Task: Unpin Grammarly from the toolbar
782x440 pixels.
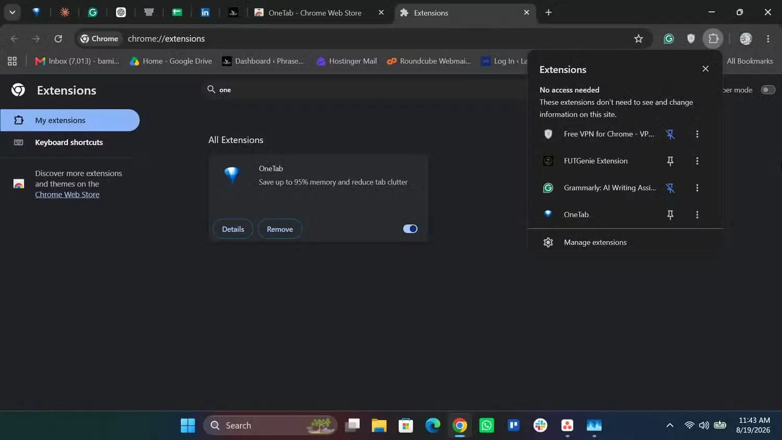Action: pos(670,188)
